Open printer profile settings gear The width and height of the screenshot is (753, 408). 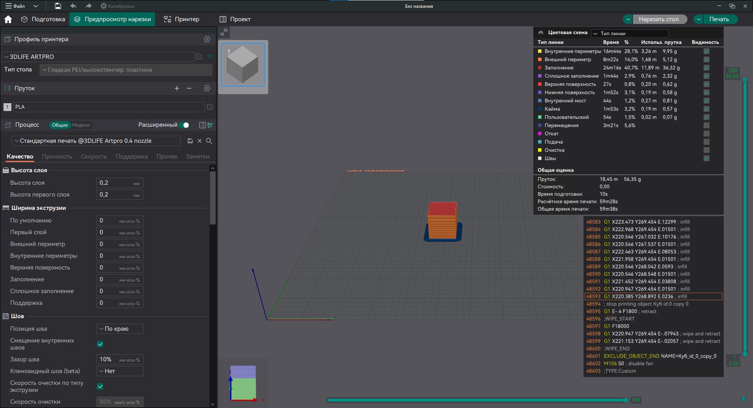tap(207, 39)
